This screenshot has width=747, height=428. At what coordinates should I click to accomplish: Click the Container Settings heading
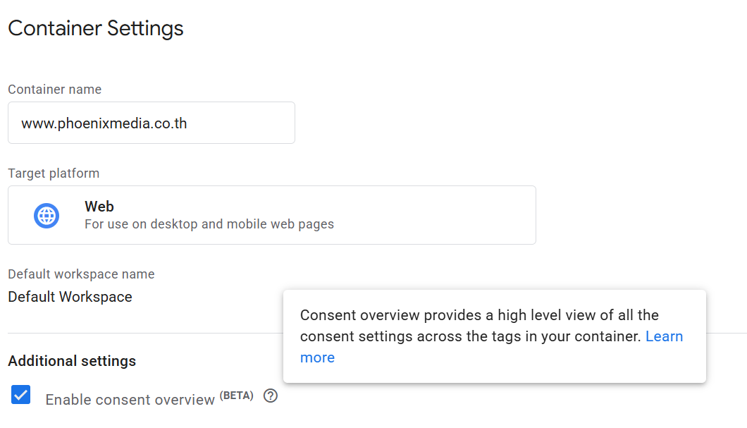pyautogui.click(x=96, y=29)
